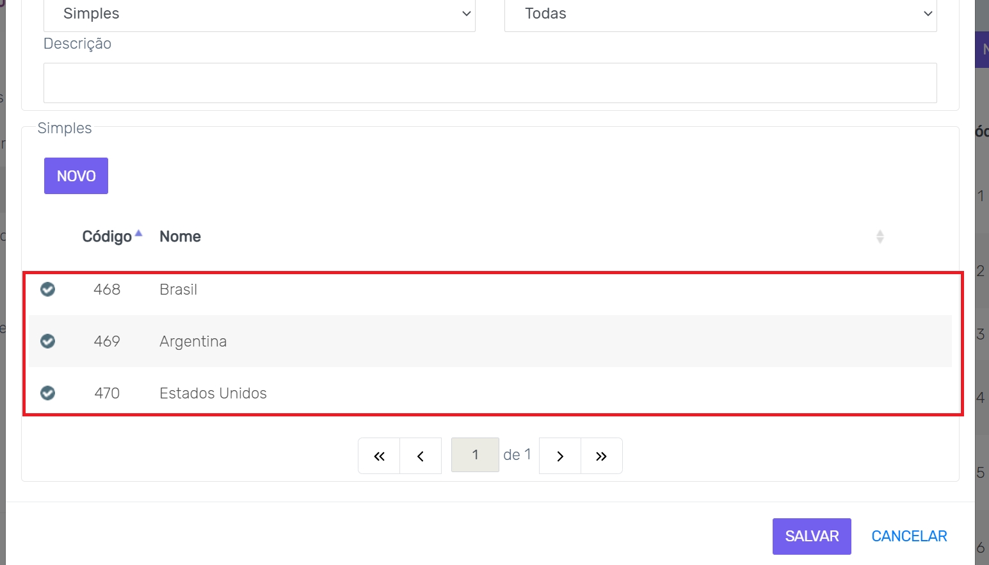Screen dimensions: 989x565
Task: Toggle the check icon for Brasil row
Action: pyautogui.click(x=48, y=290)
